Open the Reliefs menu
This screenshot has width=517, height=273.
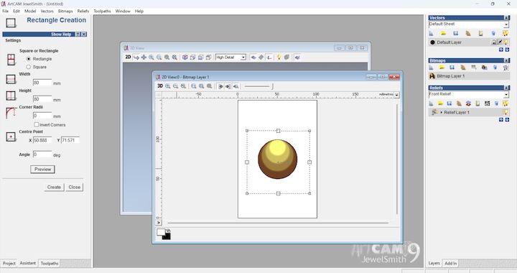point(83,11)
